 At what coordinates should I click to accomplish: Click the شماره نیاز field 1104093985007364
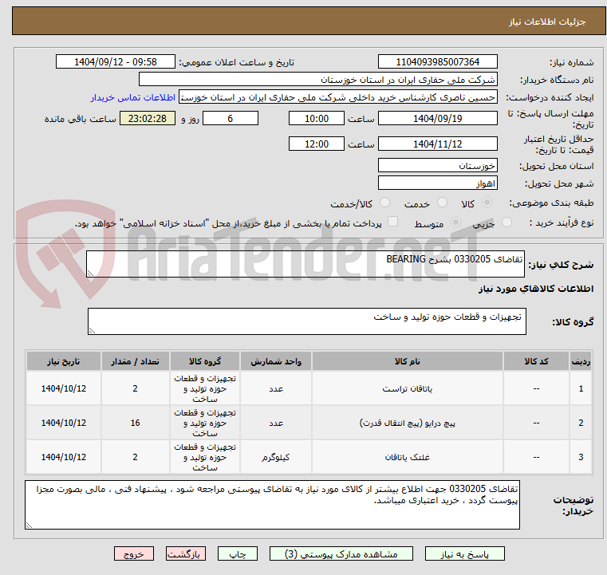(x=437, y=62)
